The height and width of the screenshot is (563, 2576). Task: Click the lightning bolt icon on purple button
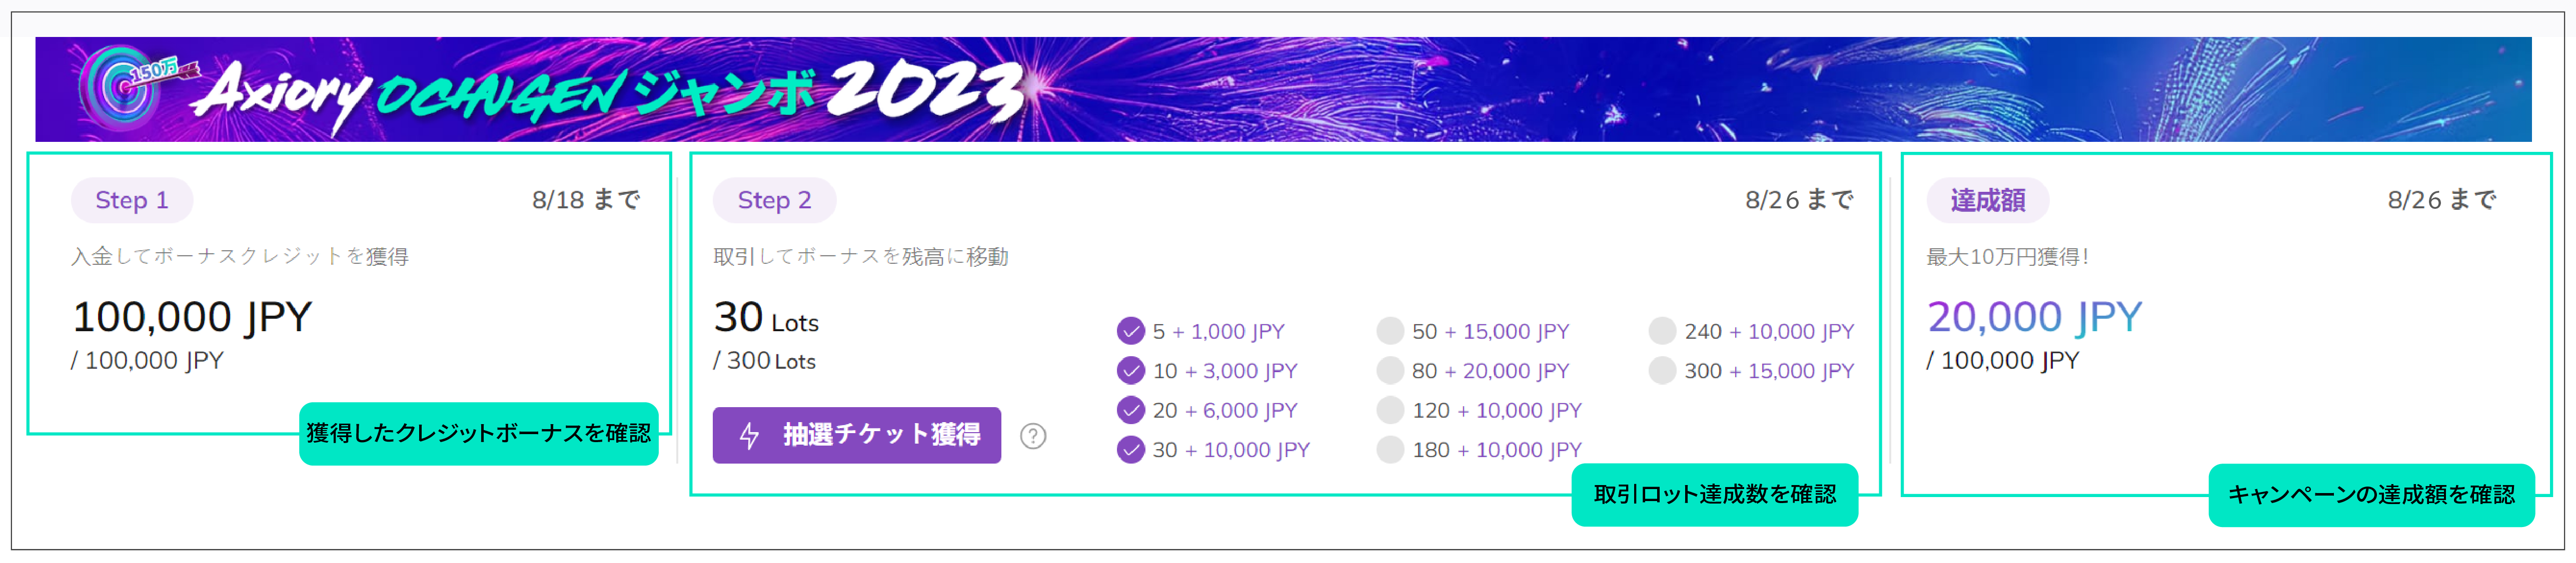coord(749,435)
